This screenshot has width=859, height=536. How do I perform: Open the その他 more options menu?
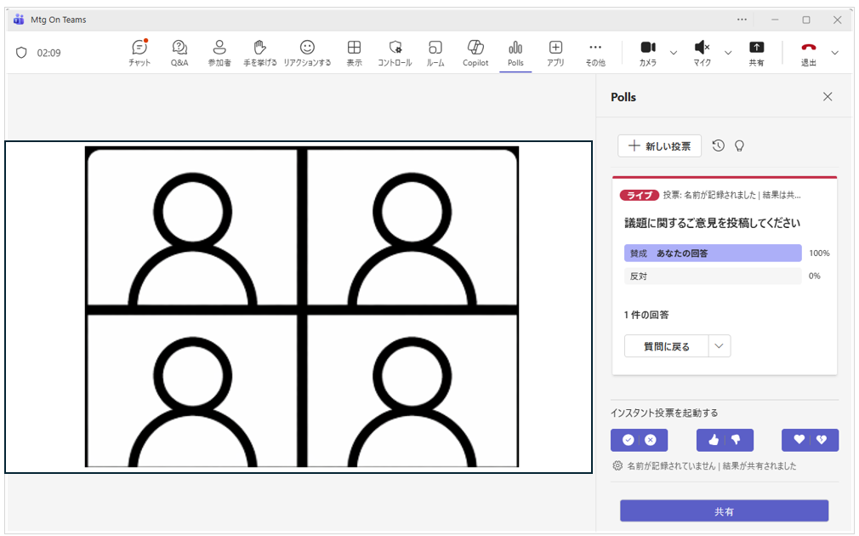tap(595, 53)
